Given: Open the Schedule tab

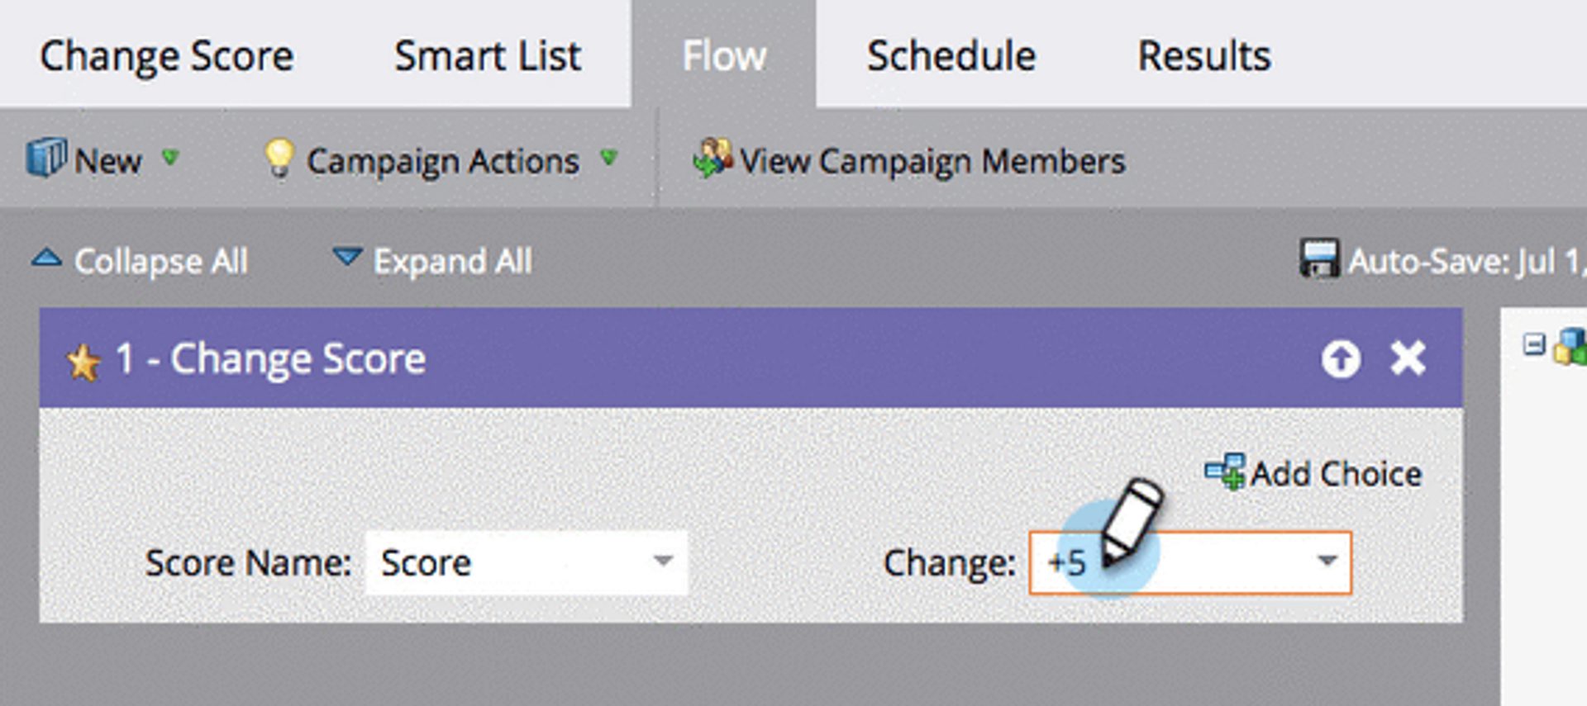Looking at the screenshot, I should 951,56.
